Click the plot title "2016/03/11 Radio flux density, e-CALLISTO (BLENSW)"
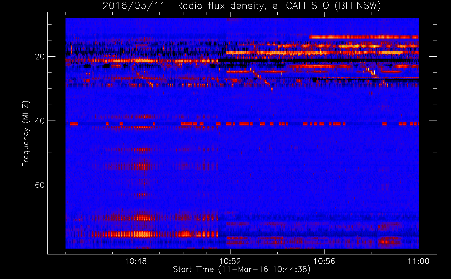451x279 pixels. pos(242,6)
